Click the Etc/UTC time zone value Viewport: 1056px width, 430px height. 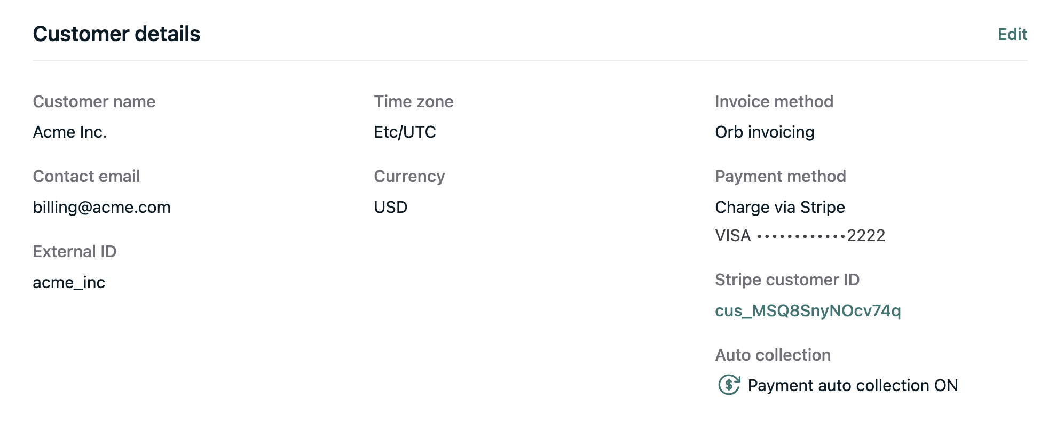coord(405,132)
